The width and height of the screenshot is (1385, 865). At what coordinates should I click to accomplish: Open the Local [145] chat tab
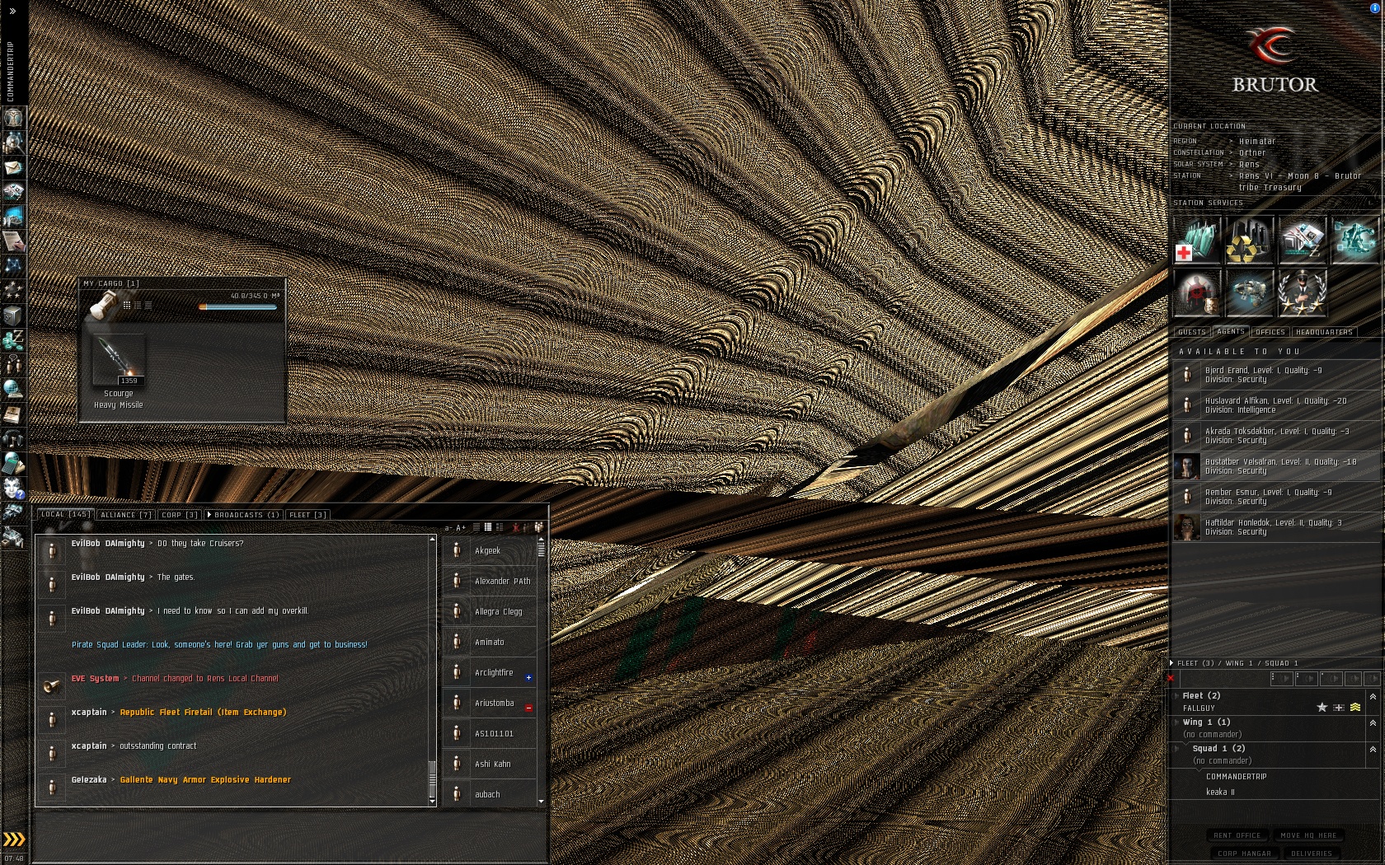pos(65,514)
